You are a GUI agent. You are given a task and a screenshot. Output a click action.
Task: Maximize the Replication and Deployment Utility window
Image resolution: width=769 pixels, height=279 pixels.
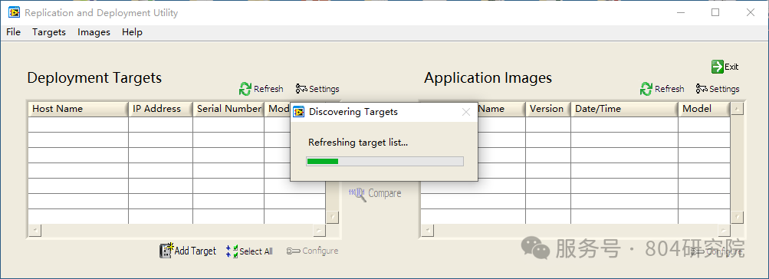(x=715, y=13)
